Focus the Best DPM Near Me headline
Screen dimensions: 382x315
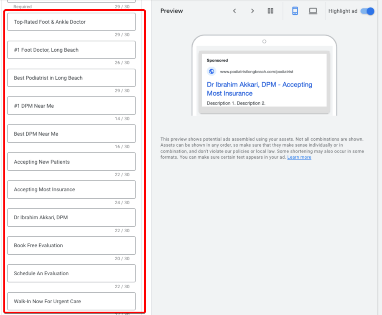point(71,134)
